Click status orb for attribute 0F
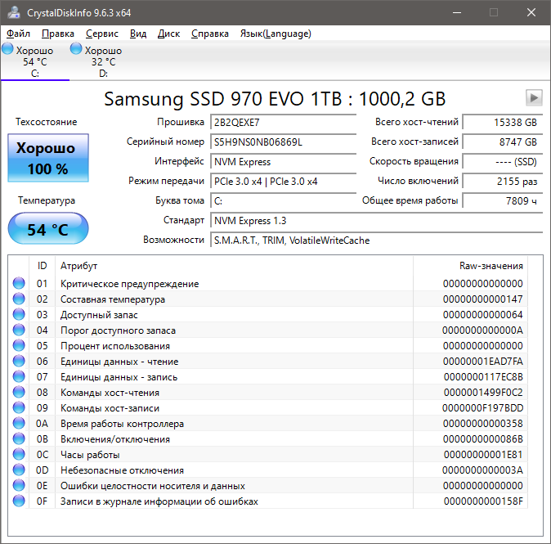 click(x=19, y=501)
